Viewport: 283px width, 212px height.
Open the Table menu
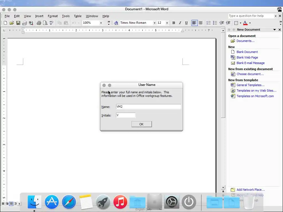point(78,16)
